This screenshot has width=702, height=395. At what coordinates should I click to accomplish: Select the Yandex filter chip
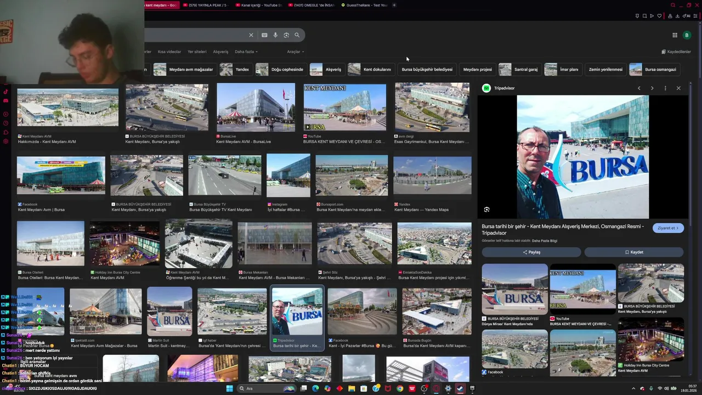coord(236,70)
